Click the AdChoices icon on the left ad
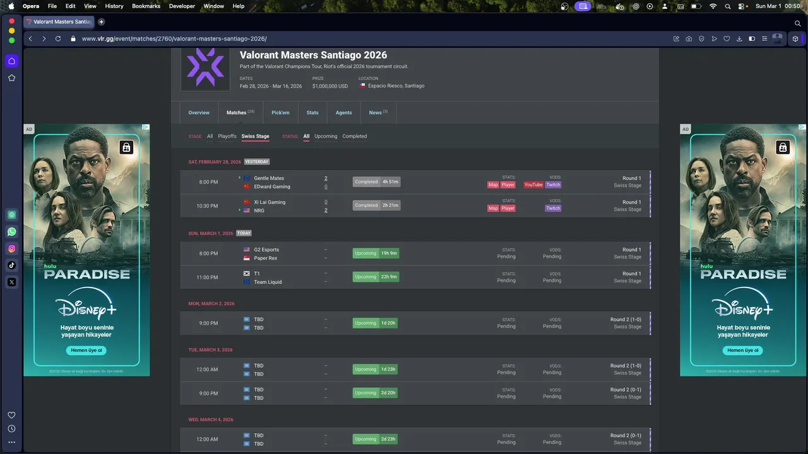This screenshot has height=454, width=808. [146, 127]
